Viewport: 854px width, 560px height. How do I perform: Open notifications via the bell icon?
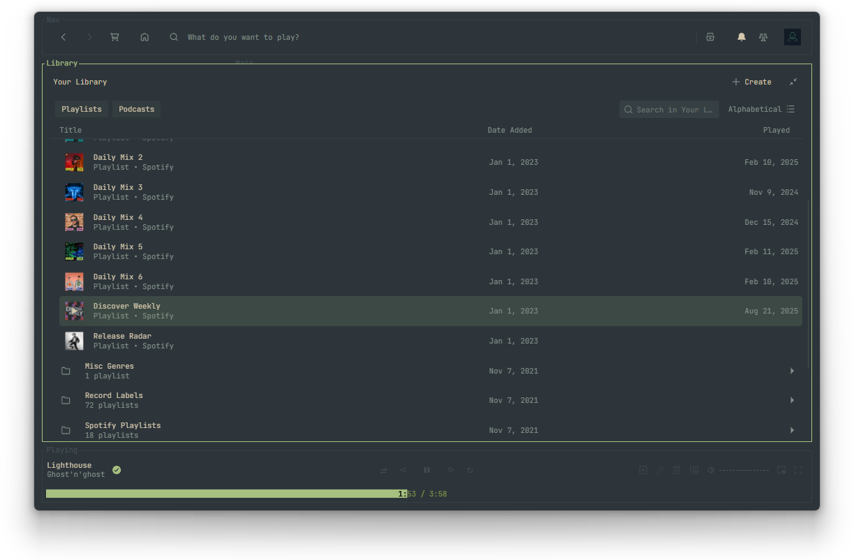742,37
